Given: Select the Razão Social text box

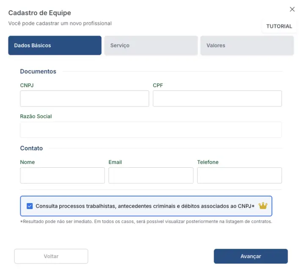Looking at the screenshot, I should tap(151, 130).
